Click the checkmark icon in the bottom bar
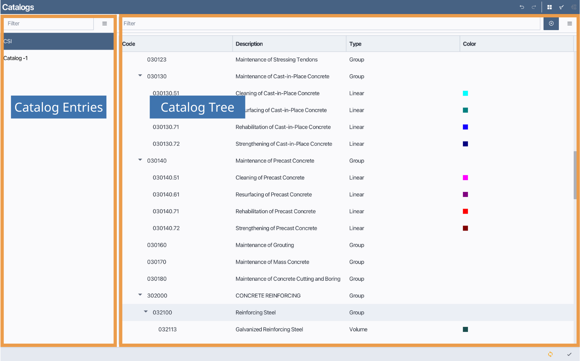The height and width of the screenshot is (361, 580). pos(569,354)
